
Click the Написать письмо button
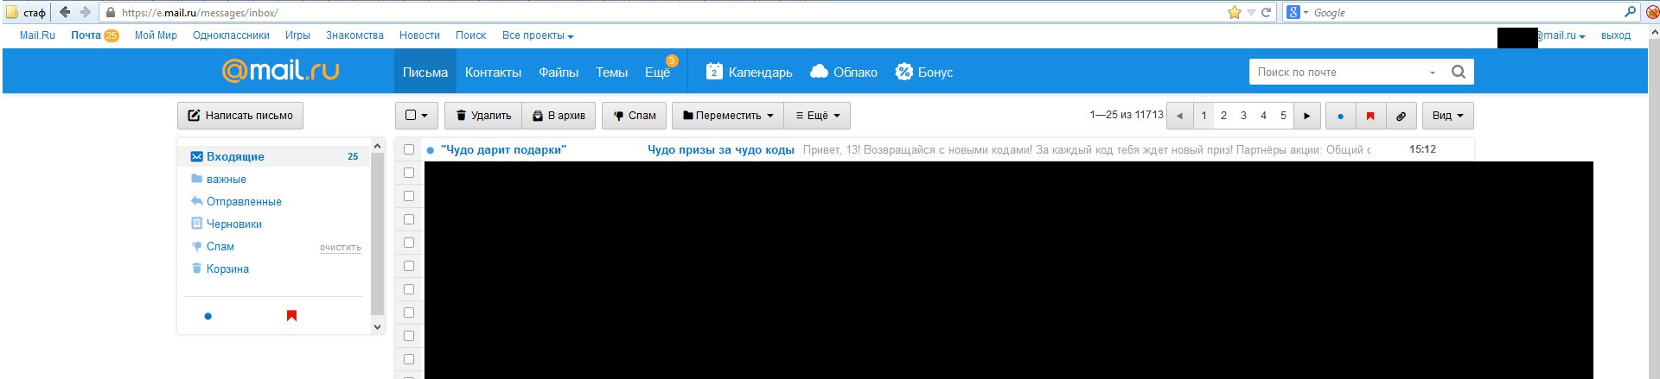pos(240,116)
